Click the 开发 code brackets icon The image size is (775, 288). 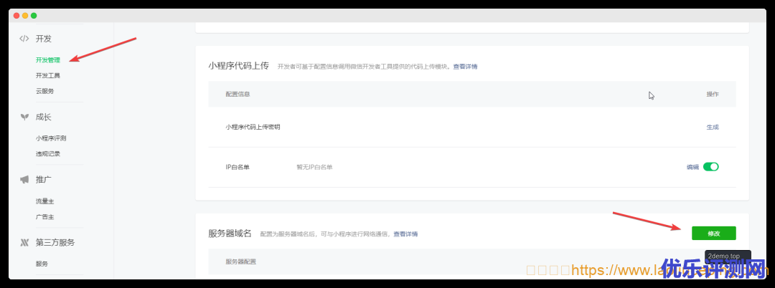coord(24,39)
